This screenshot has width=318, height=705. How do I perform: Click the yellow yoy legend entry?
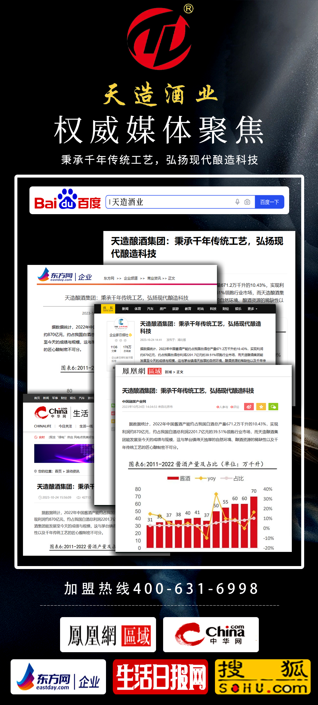point(205,478)
